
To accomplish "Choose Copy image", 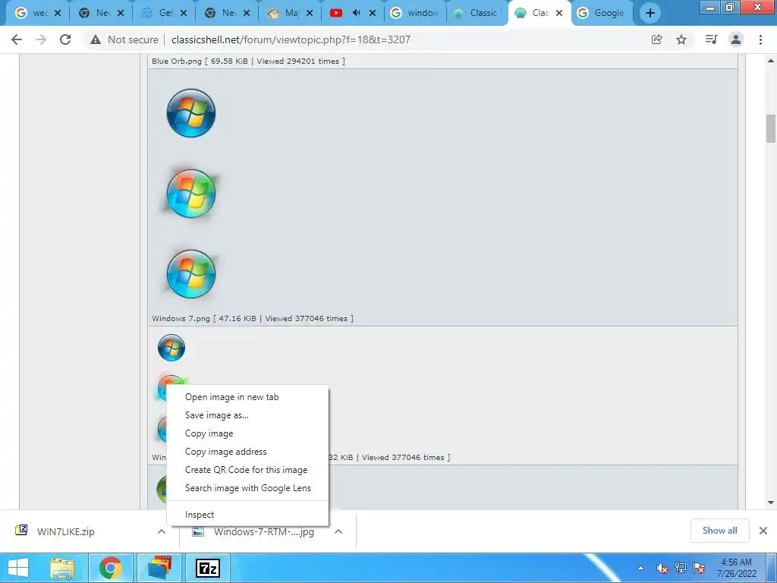I will point(248,433).
